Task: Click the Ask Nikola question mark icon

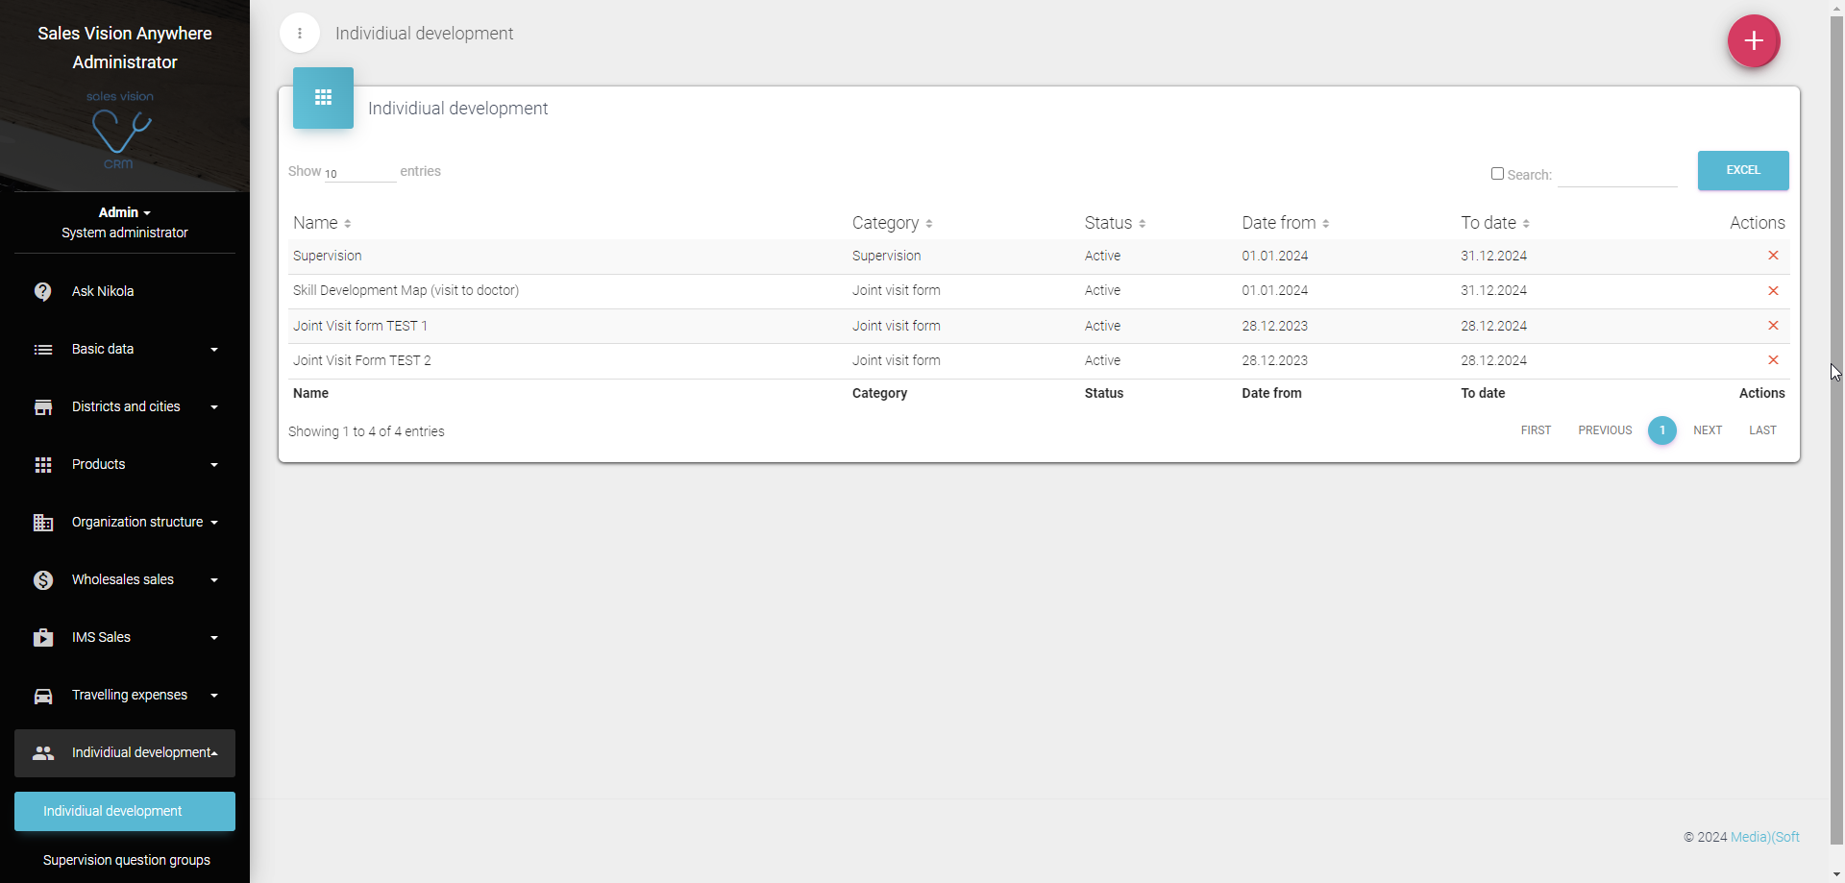Action: [43, 291]
